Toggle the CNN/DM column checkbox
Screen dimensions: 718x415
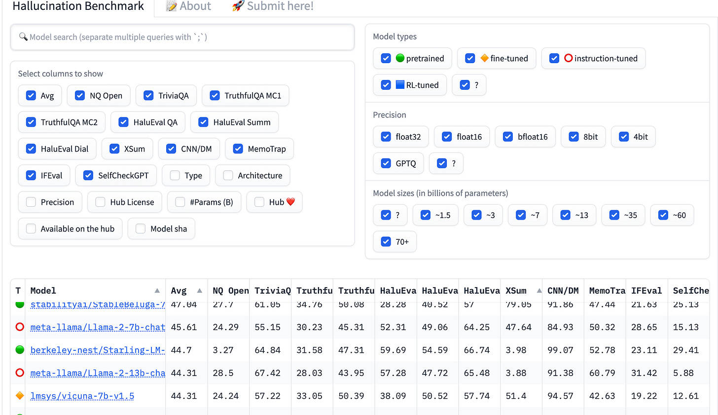point(171,149)
